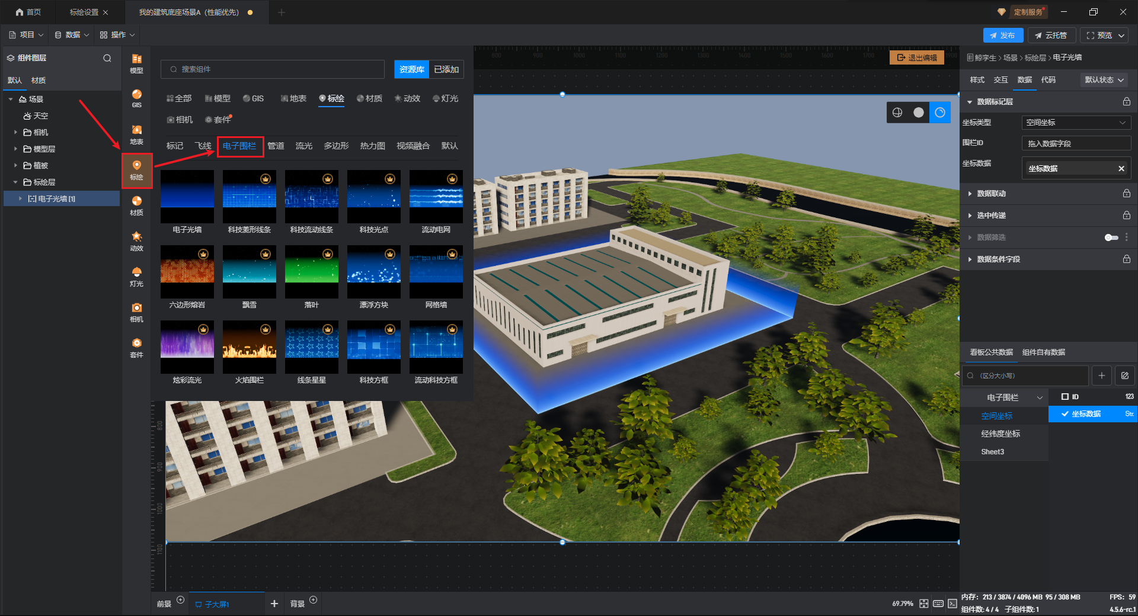The height and width of the screenshot is (616, 1138).
Task: Click the lock icon beside 数据联动
Action: 1126,194
